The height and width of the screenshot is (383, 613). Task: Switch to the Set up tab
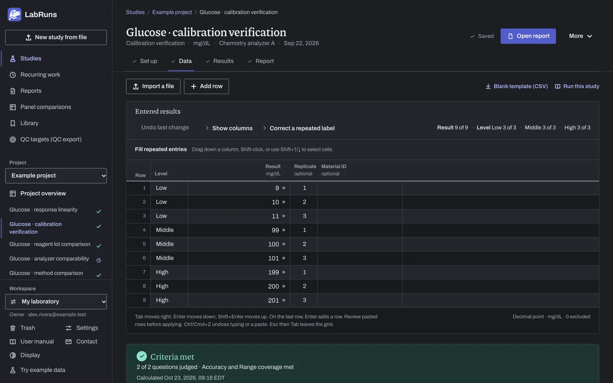coord(144,61)
